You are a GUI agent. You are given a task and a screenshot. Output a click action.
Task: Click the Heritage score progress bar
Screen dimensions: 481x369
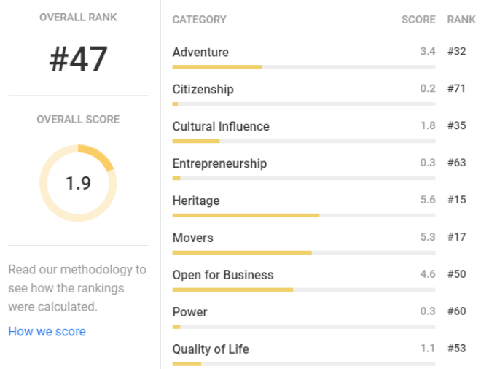click(304, 216)
